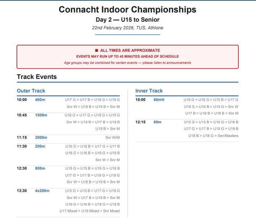Screen dimensions: 256x221
Task: Open the 3000m event entry
Action: coord(41,137)
